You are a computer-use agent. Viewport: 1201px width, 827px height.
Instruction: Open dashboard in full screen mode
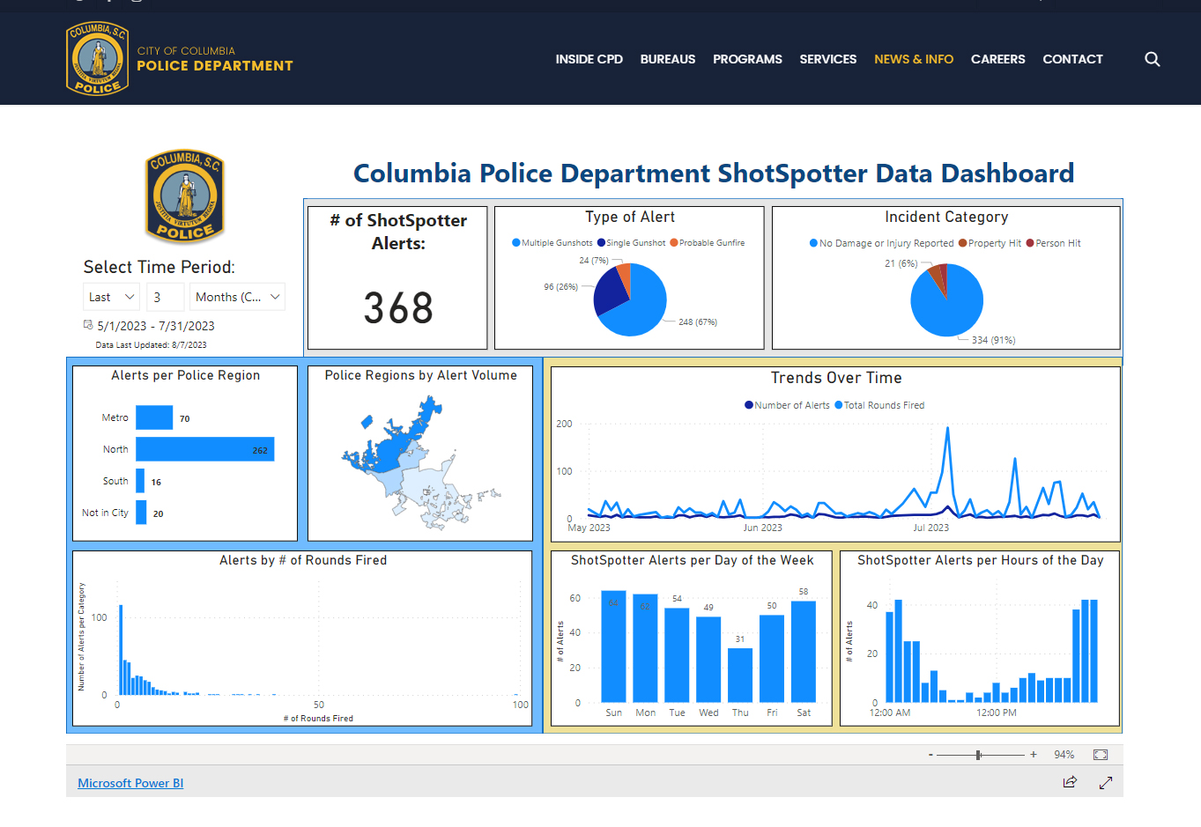click(1106, 782)
